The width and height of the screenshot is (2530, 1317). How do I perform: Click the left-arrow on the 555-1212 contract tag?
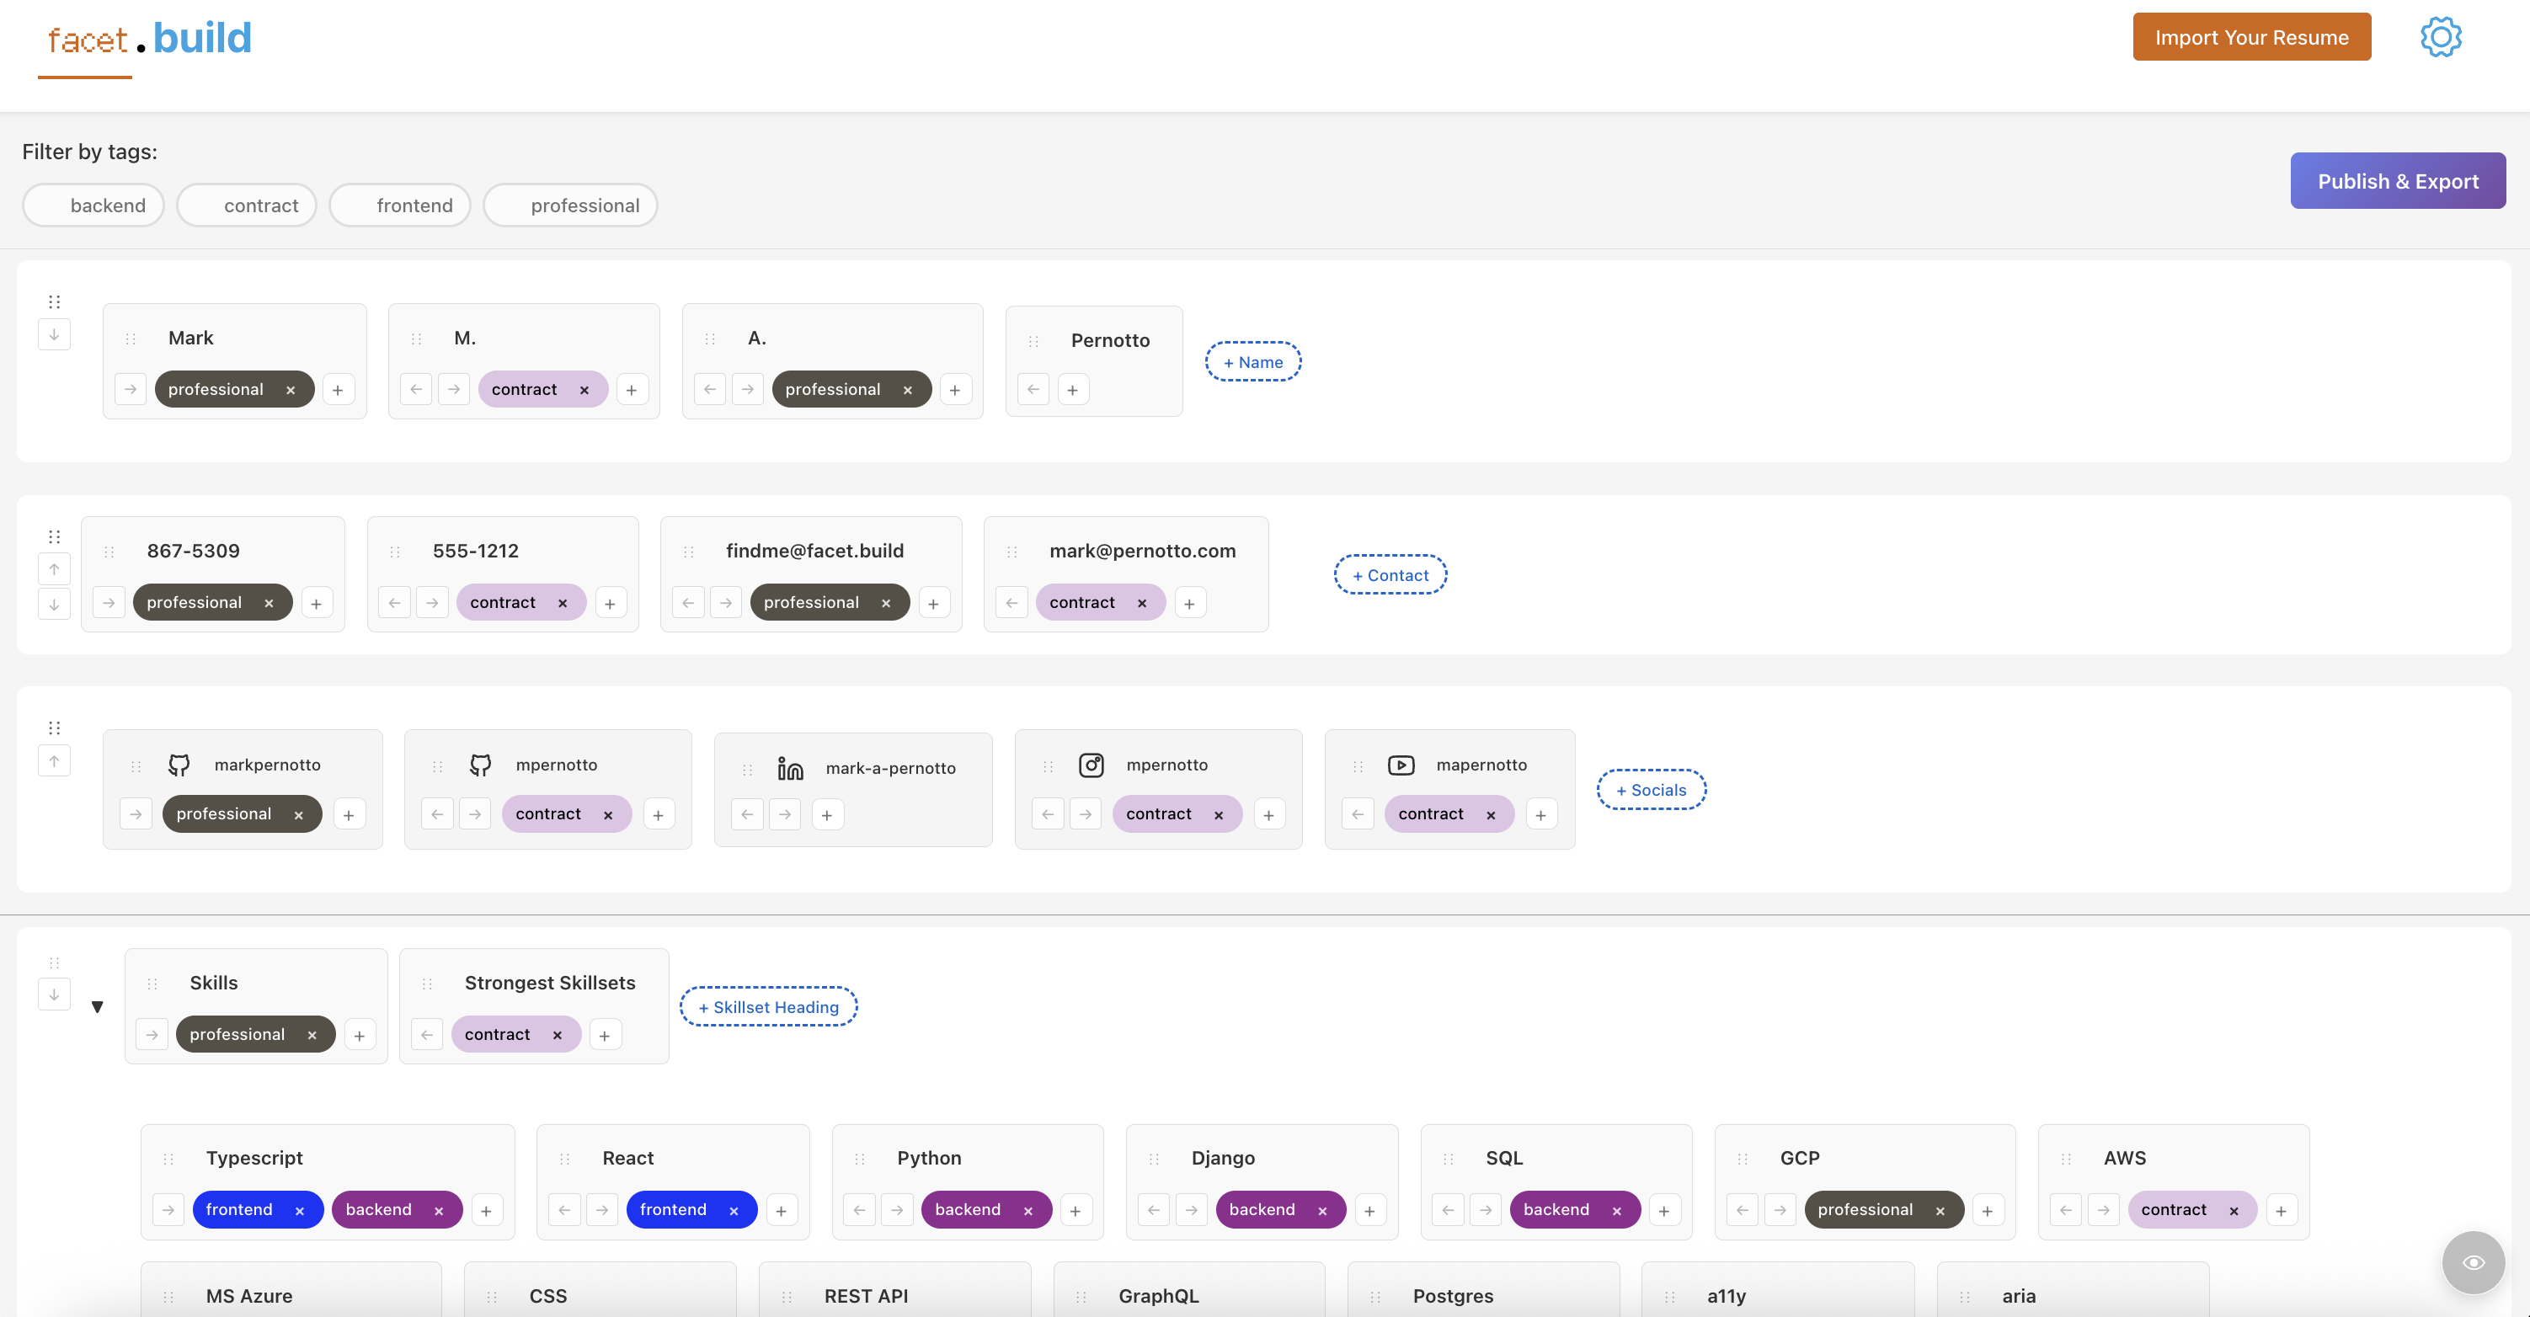point(394,601)
